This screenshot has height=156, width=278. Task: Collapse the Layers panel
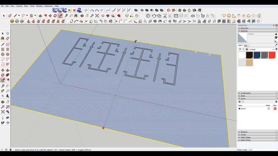(258, 98)
